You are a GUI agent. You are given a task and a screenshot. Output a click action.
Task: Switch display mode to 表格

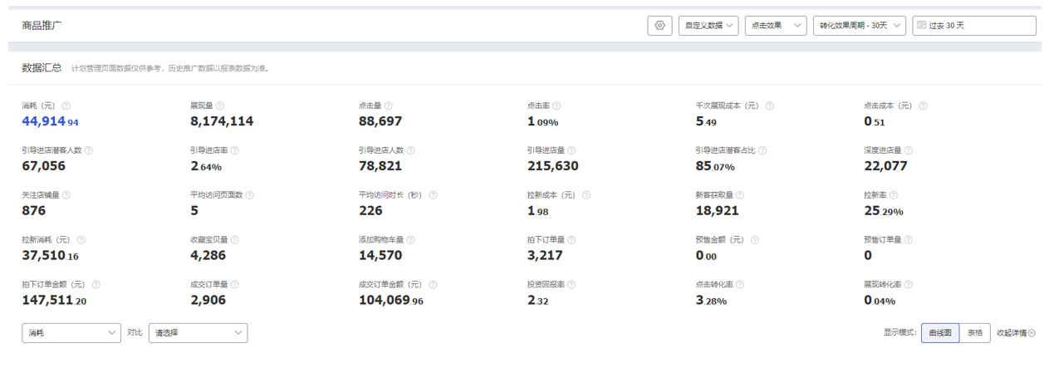tap(974, 333)
